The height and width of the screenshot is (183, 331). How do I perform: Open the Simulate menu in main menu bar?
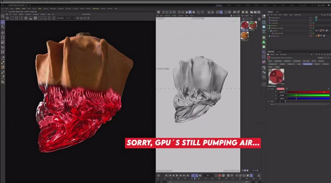(x=75, y=9)
